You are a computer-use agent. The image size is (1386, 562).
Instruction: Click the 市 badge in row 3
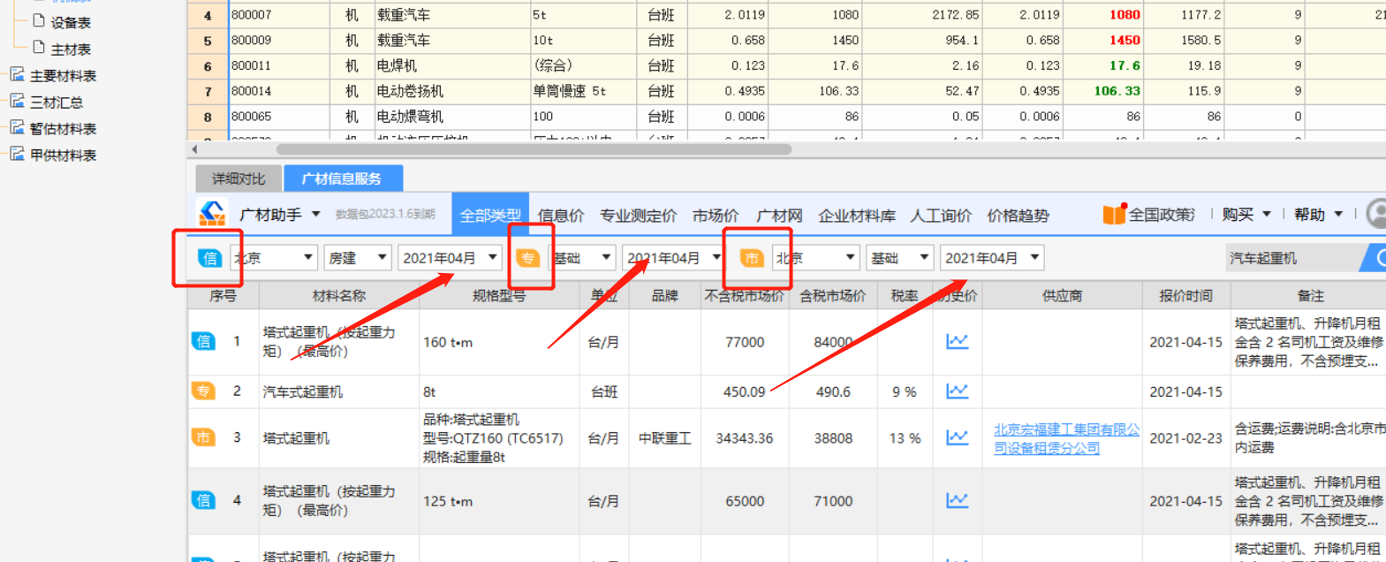click(203, 437)
